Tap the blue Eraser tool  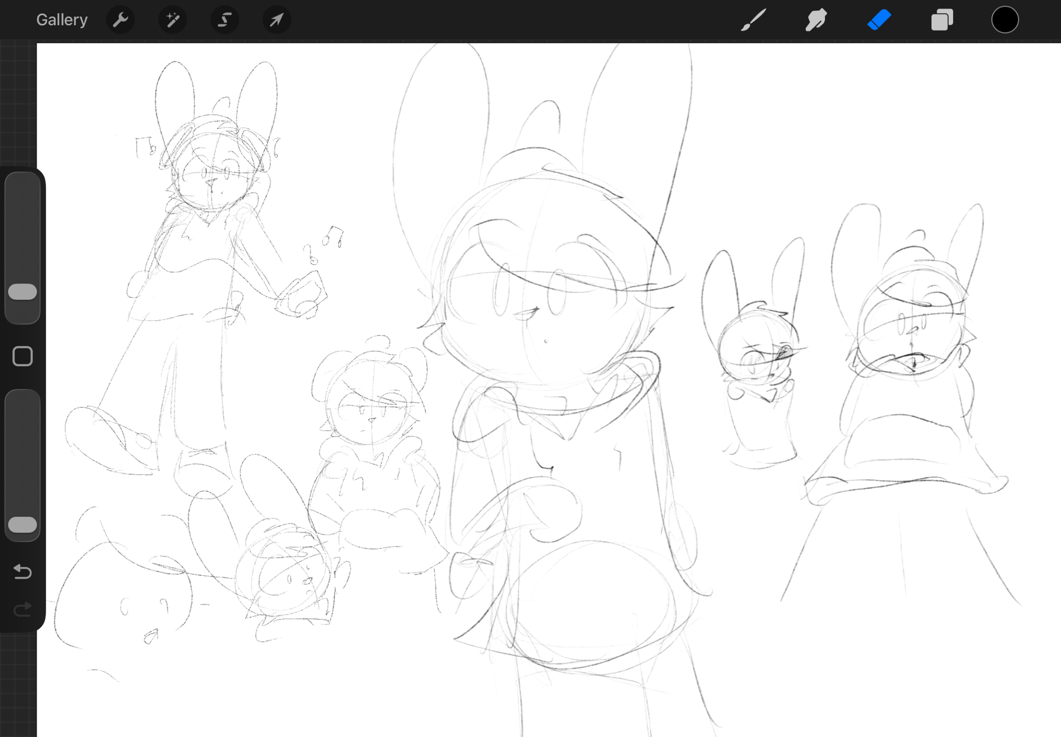pos(879,20)
